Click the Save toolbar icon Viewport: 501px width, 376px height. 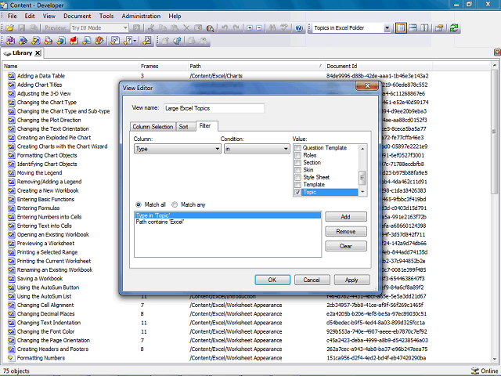[x=21, y=28]
